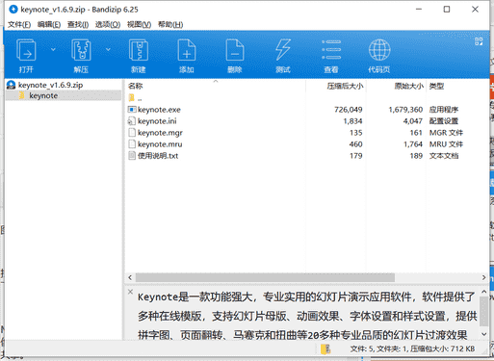Select the keynote folder in the tree
This screenshot has width=494, height=361.
[43, 95]
